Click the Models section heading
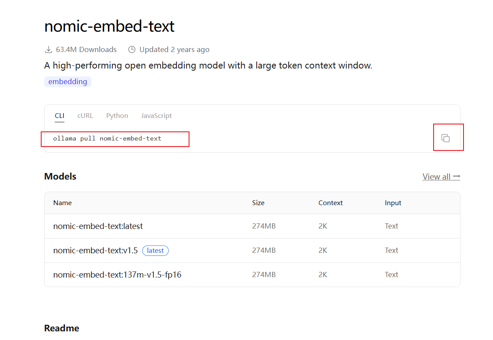493x340 pixels. (x=60, y=177)
